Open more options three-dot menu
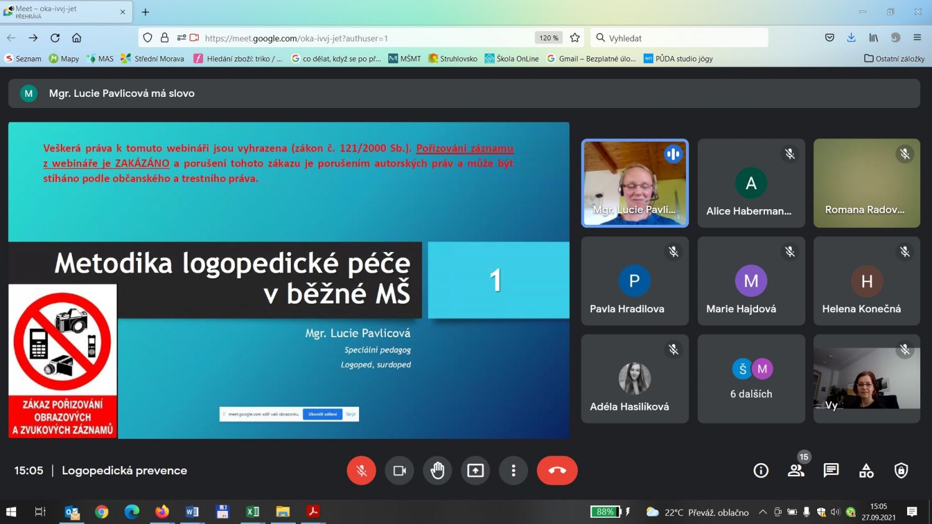This screenshot has width=932, height=524. pos(513,471)
